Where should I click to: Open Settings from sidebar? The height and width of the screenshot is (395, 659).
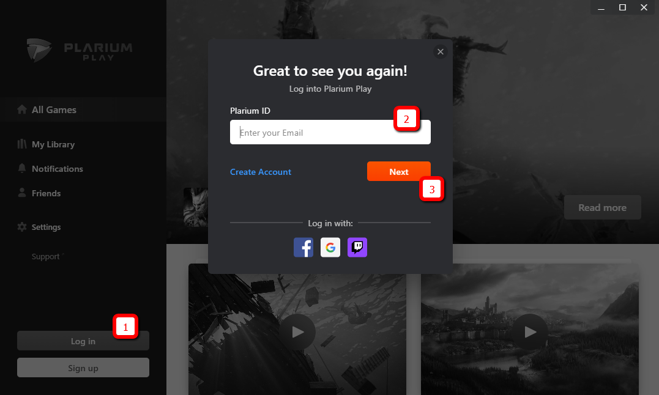pos(46,227)
